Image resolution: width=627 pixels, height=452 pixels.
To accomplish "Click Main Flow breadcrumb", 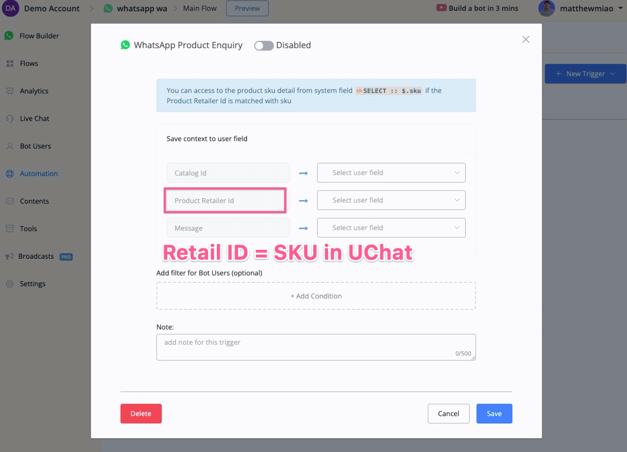I will [x=200, y=8].
